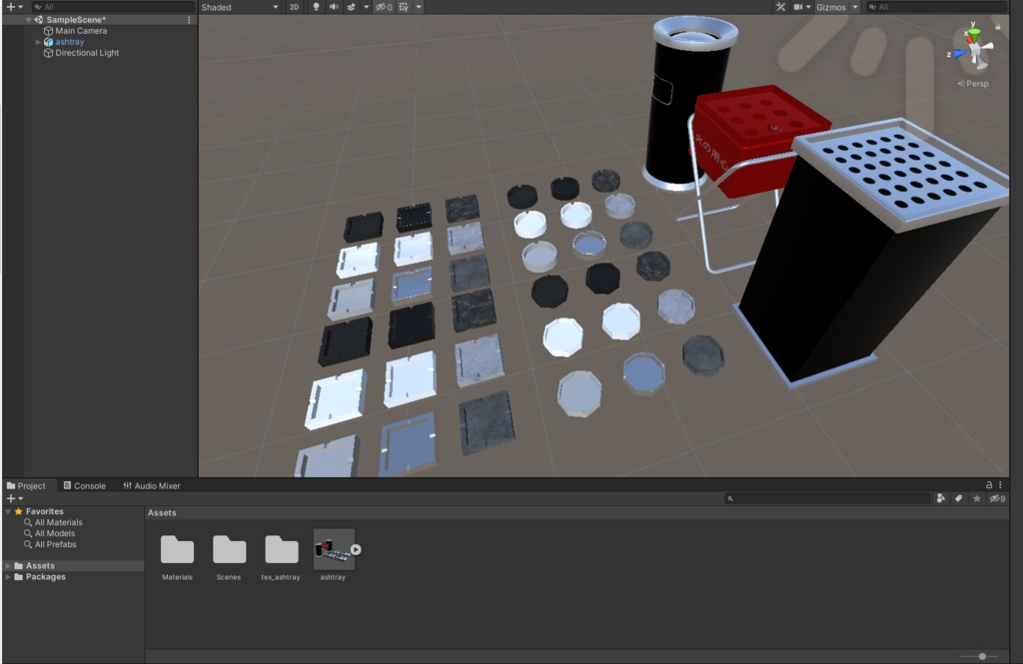Open the Gizmos dropdown menu
The width and height of the screenshot is (1023, 664).
pos(854,7)
